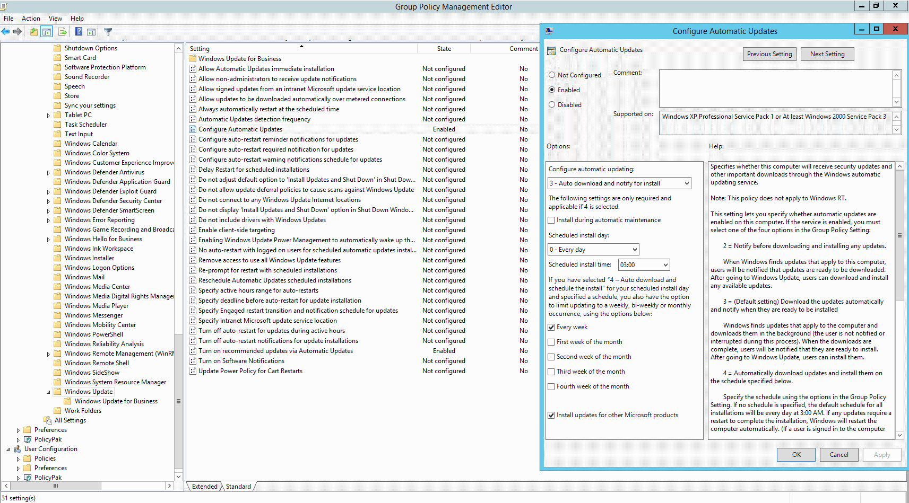
Task: Uncheck Install updates for other Microsoft products
Action: [551, 415]
